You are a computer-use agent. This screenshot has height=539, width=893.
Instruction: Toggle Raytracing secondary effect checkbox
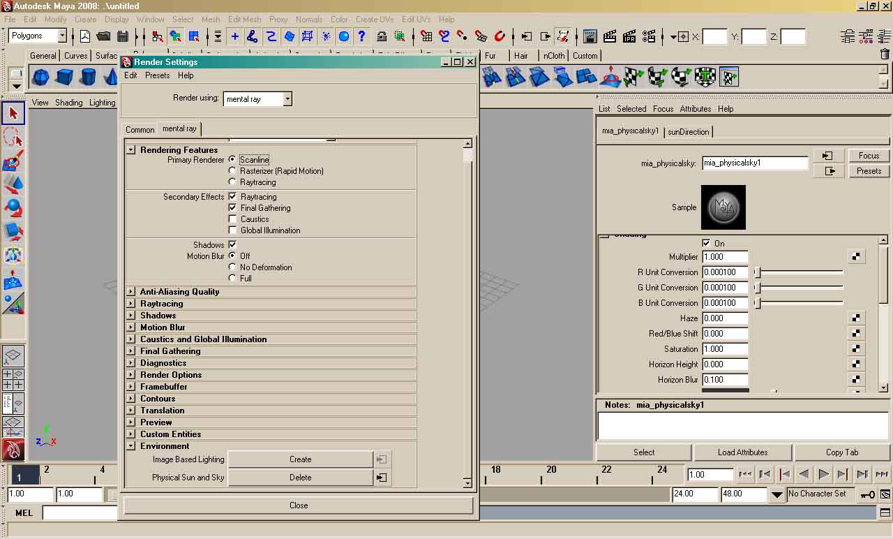[x=232, y=197]
